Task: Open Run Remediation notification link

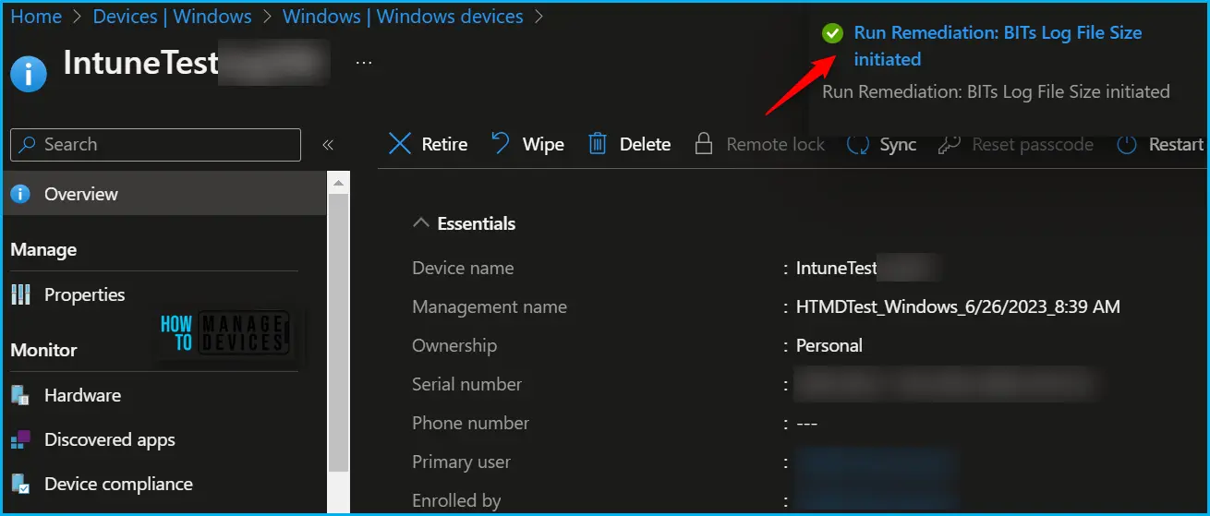Action: point(998,45)
